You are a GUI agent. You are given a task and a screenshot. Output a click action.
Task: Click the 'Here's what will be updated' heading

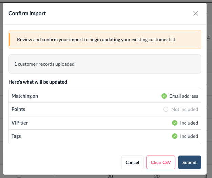tap(38, 82)
